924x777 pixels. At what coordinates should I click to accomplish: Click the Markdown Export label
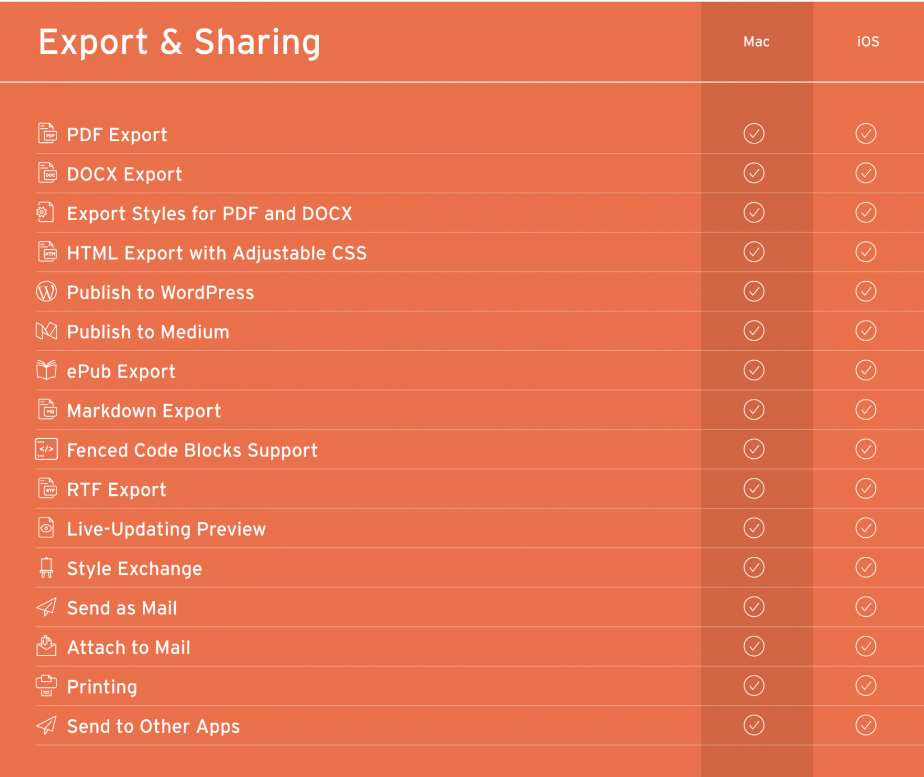144,411
